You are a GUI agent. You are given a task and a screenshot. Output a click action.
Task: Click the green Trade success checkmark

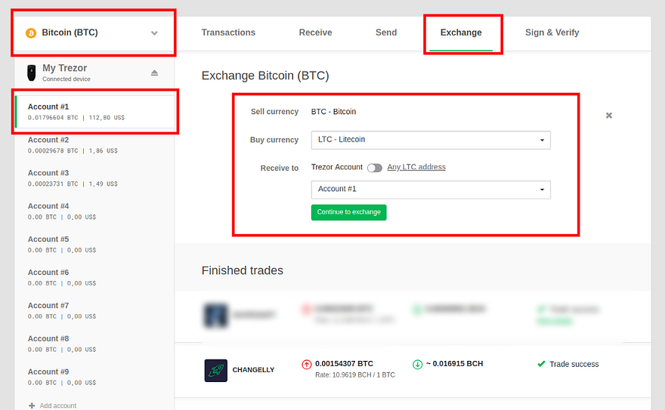[541, 364]
